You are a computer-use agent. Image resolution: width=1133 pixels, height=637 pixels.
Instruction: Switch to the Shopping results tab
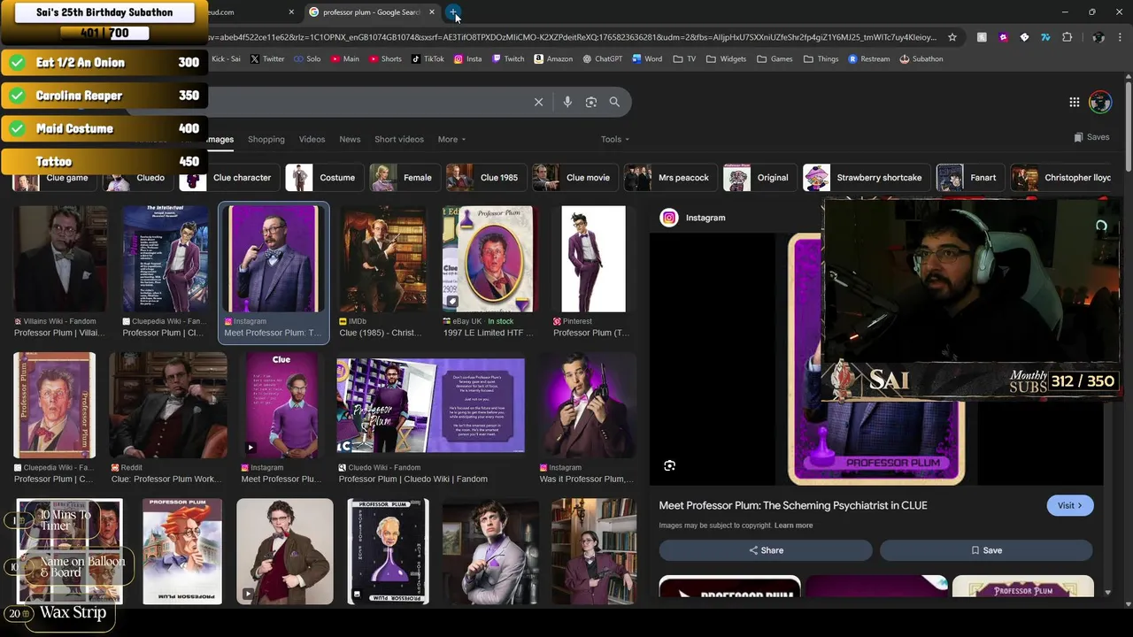(x=266, y=139)
